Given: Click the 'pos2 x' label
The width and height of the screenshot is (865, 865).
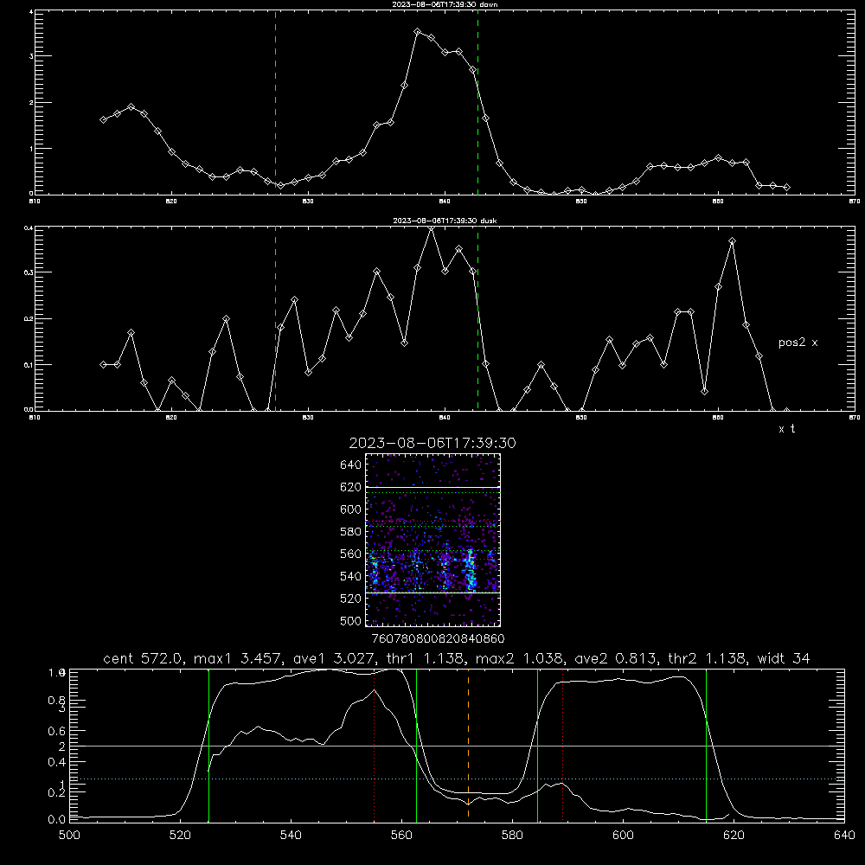Looking at the screenshot, I should click(x=798, y=343).
